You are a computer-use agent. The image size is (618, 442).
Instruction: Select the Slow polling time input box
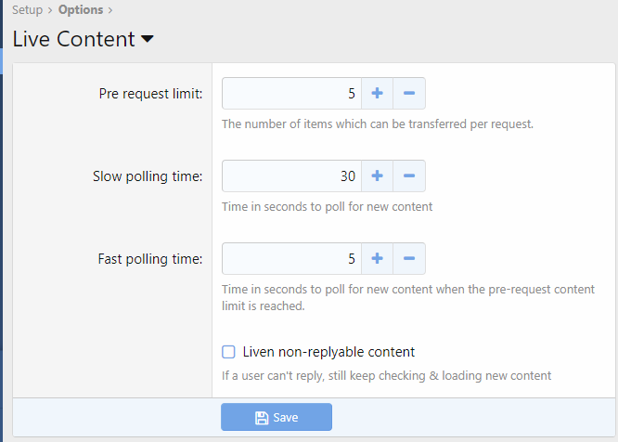point(291,176)
